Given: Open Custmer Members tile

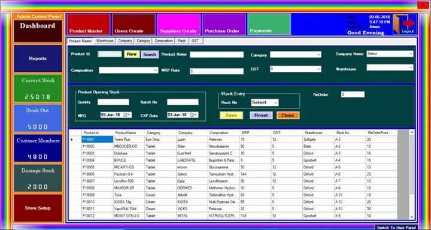Looking at the screenshot, I should coord(38,149).
